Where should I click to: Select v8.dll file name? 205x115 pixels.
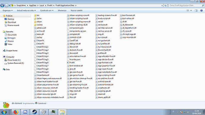click(x=124, y=22)
